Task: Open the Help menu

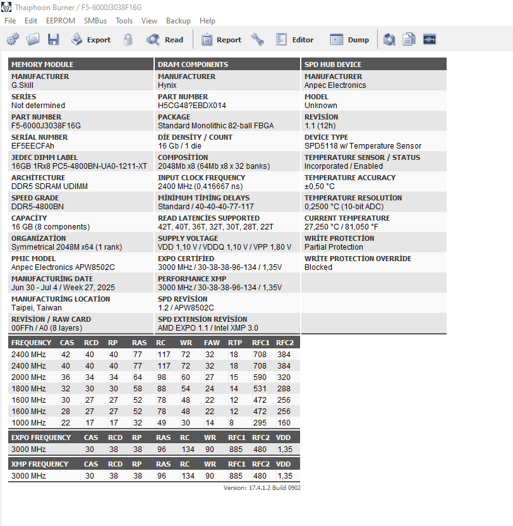Action: [207, 21]
